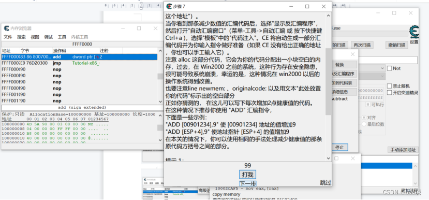Image resolution: width=429 pixels, height=200 pixels.
Task: Click 替换 button in small dialog
Action: (344, 65)
